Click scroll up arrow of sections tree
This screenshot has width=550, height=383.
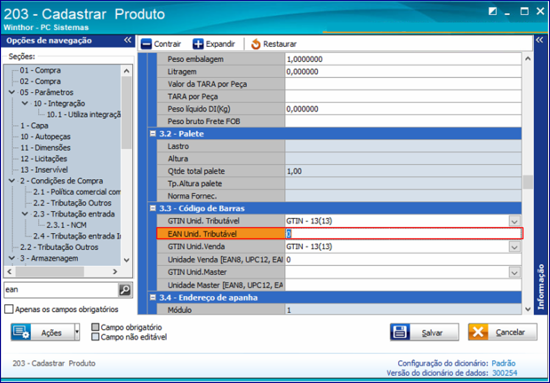[127, 71]
